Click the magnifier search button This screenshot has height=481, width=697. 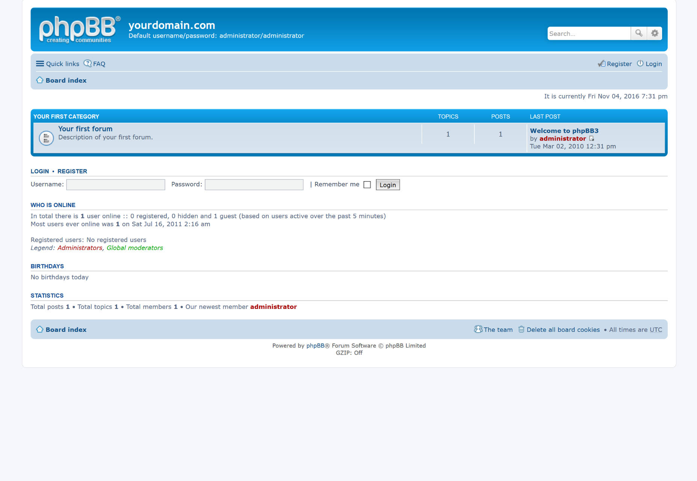point(638,33)
